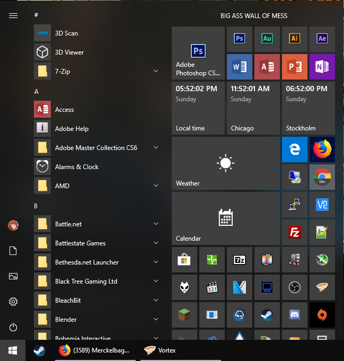Open 3D Viewer from the app list
Viewport: 344px width, 361px height.
96,52
